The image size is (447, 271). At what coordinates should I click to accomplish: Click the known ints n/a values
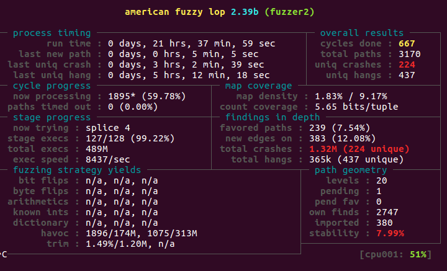coord(122,212)
